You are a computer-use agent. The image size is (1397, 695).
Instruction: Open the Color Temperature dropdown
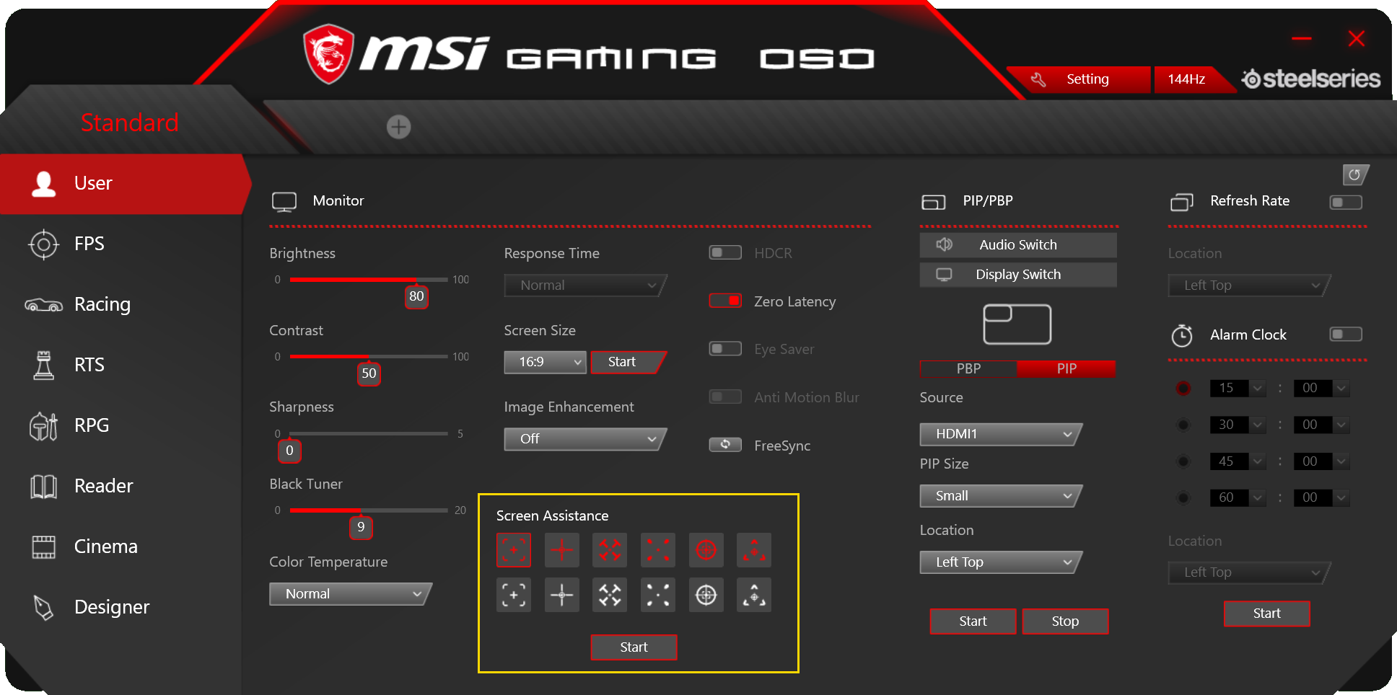point(350,594)
